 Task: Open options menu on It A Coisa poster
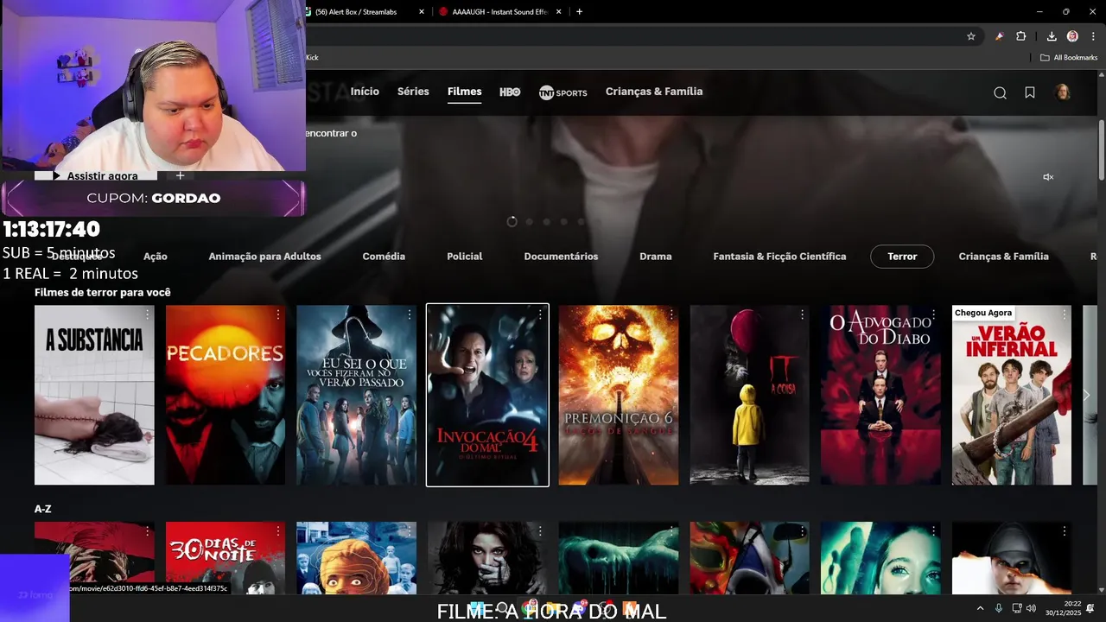803,315
